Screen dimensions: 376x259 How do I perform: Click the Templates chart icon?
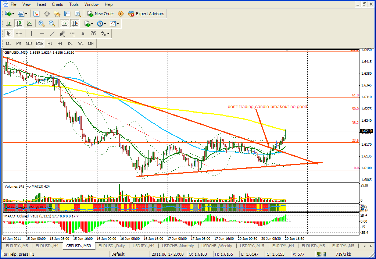113,24
